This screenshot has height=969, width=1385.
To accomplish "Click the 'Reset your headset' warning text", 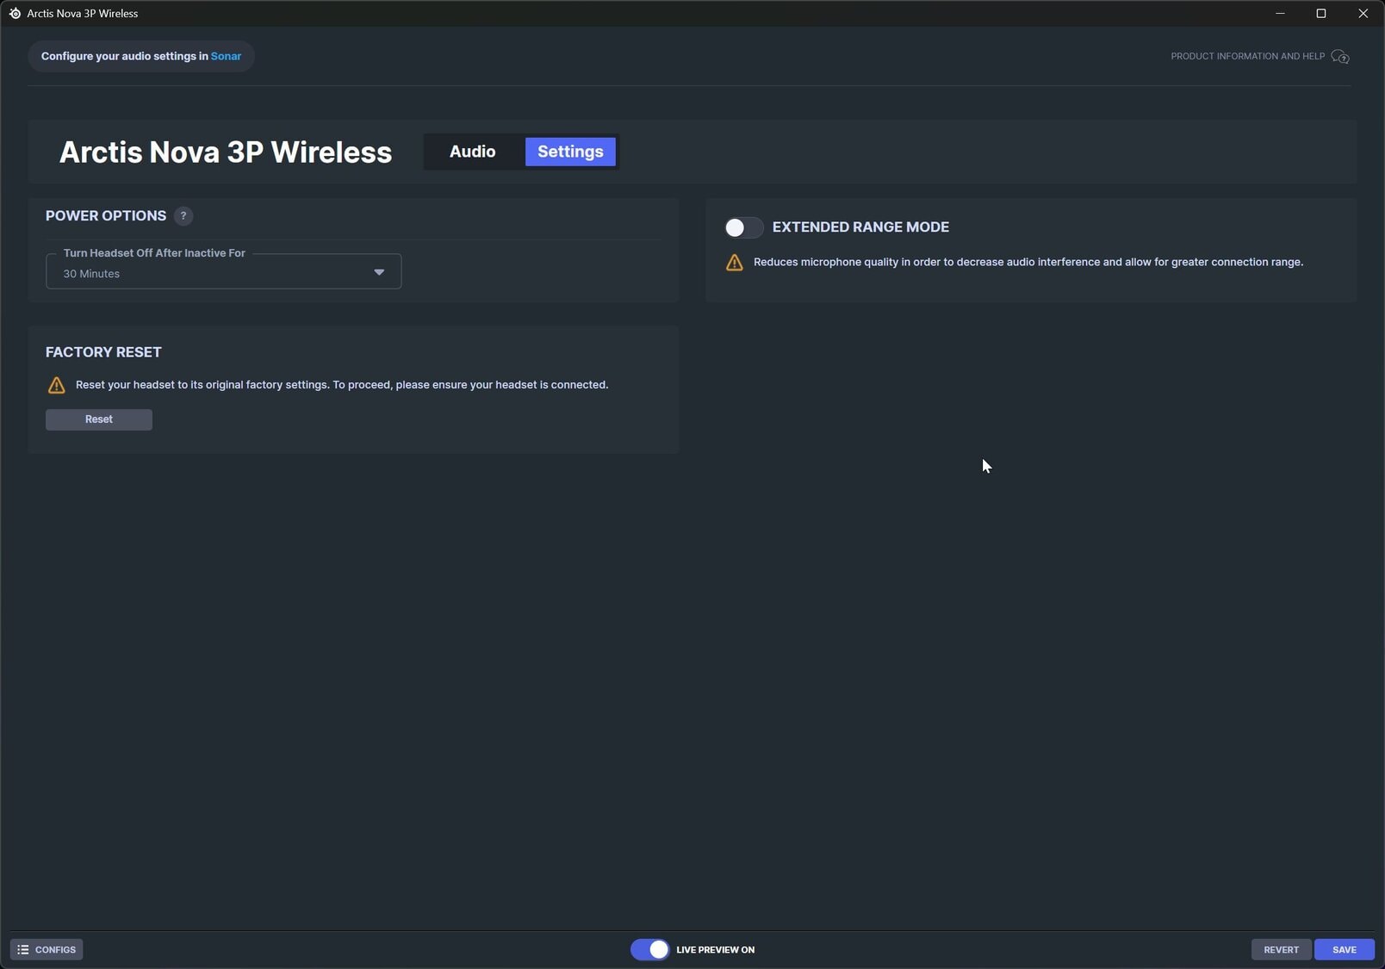I will coord(342,385).
